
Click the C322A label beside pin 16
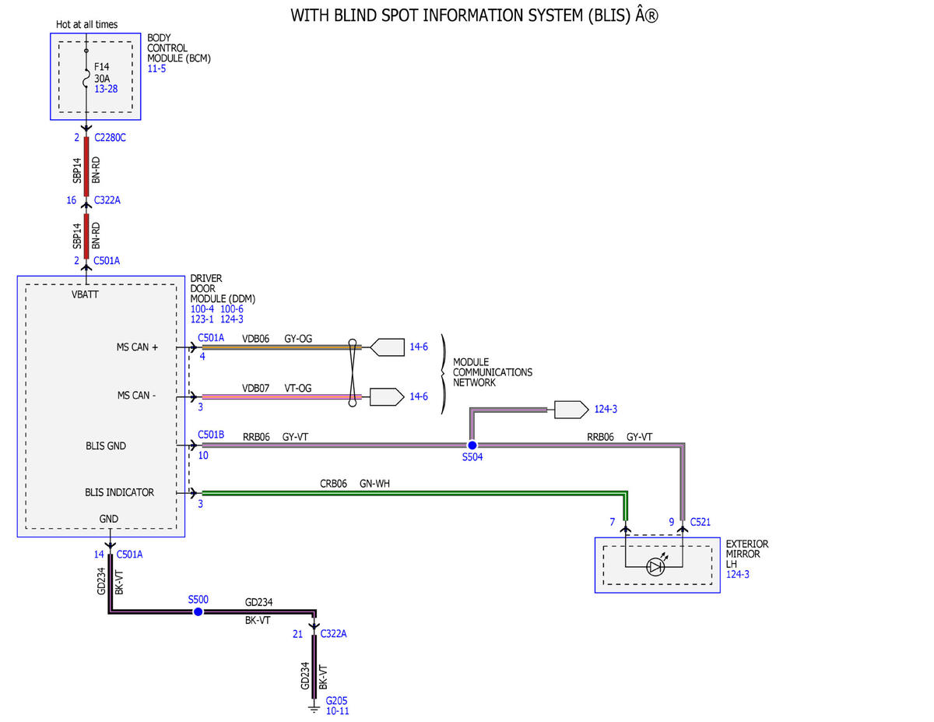click(107, 200)
